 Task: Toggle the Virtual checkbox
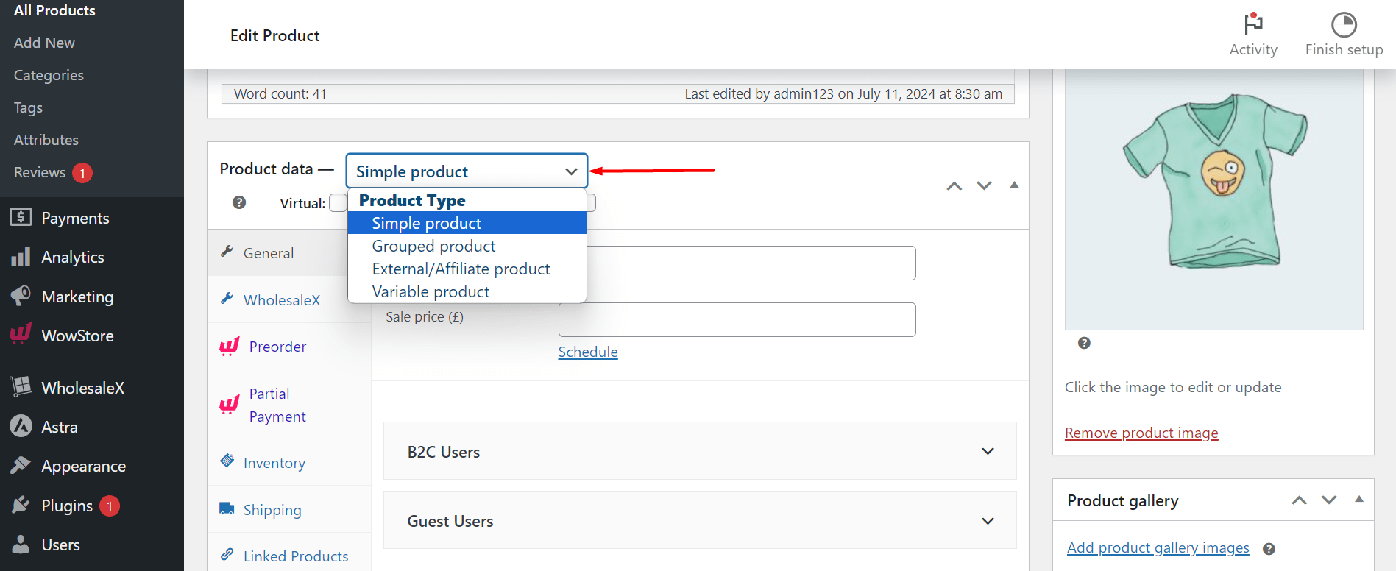click(337, 203)
